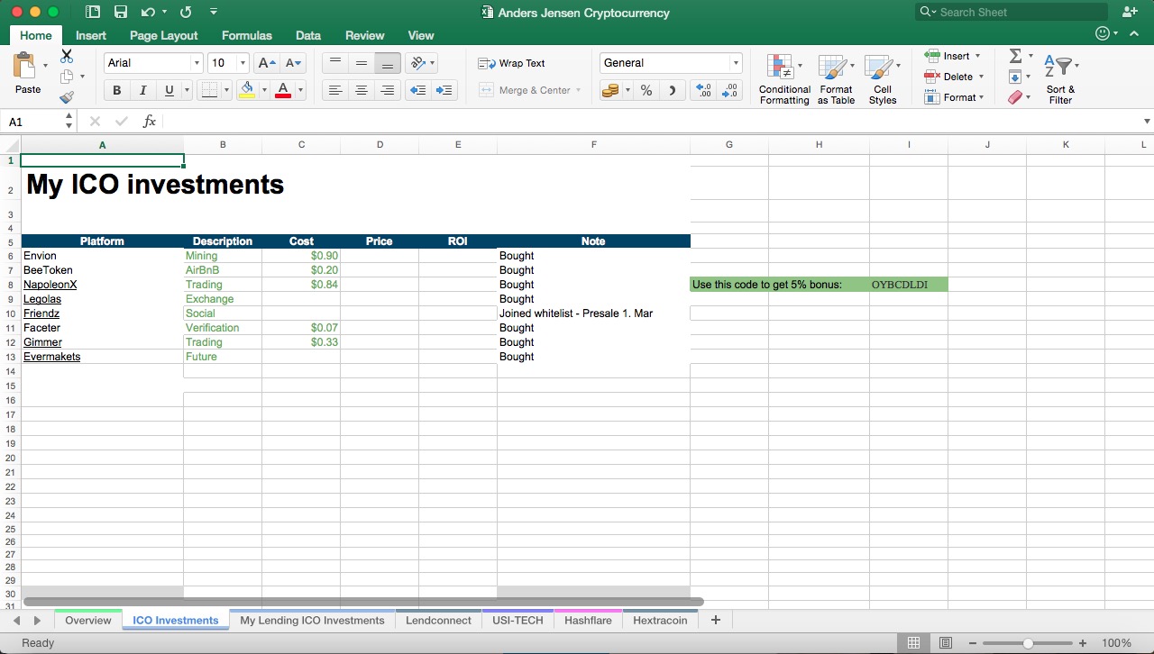The height and width of the screenshot is (654, 1154).
Task: Select Align Right horizontal alignment
Action: (x=388, y=90)
